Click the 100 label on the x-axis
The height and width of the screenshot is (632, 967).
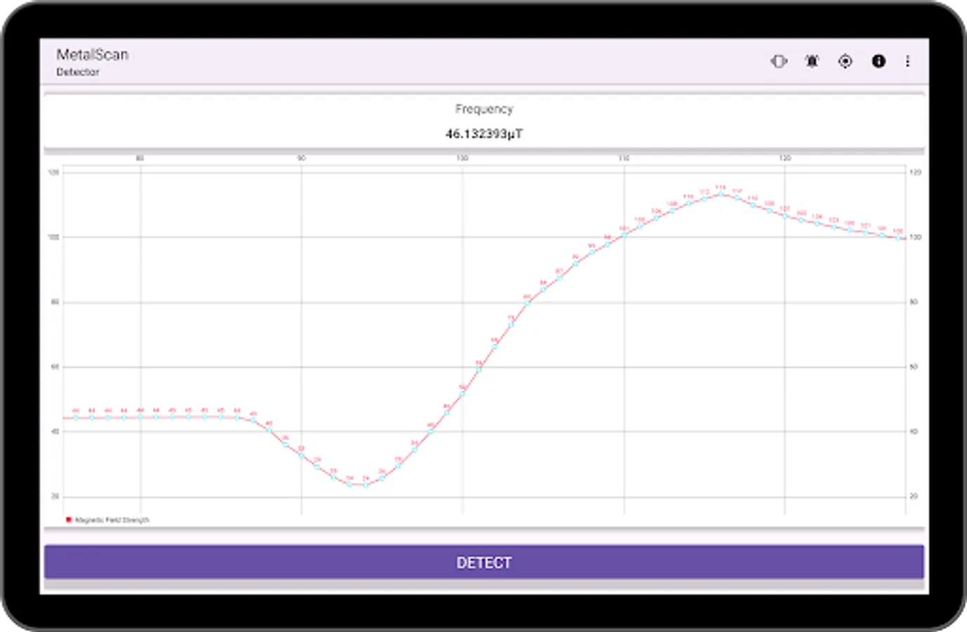tap(462, 158)
